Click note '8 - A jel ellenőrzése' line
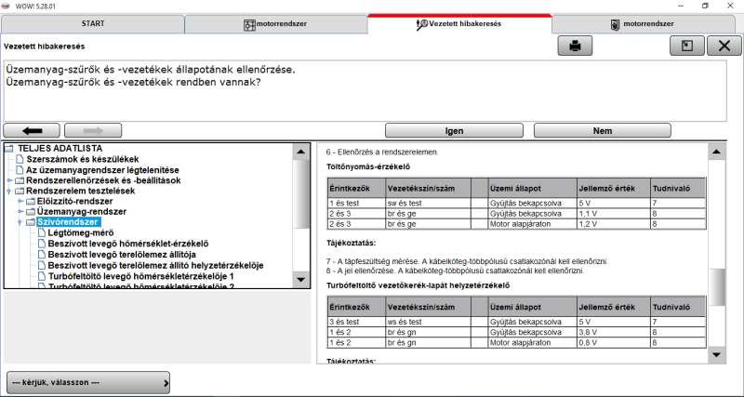The image size is (744, 397). [x=455, y=271]
